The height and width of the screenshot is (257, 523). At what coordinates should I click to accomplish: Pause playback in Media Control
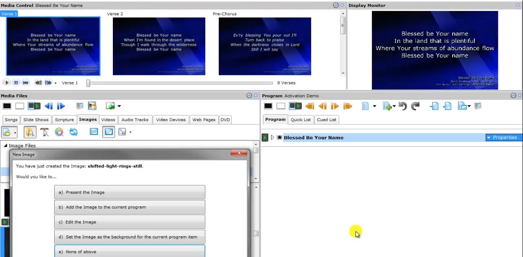[16, 83]
